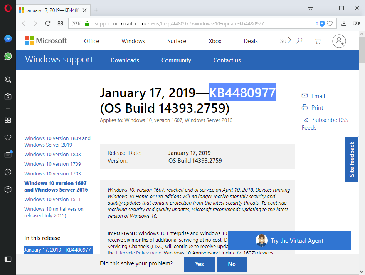Open the shopping cart

[318, 41]
